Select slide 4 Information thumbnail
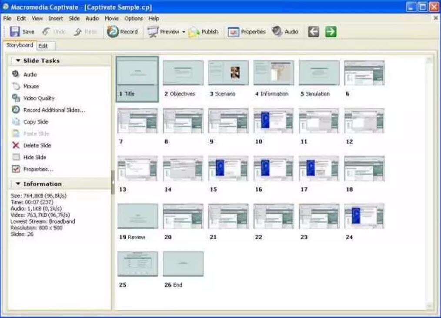 tap(274, 72)
